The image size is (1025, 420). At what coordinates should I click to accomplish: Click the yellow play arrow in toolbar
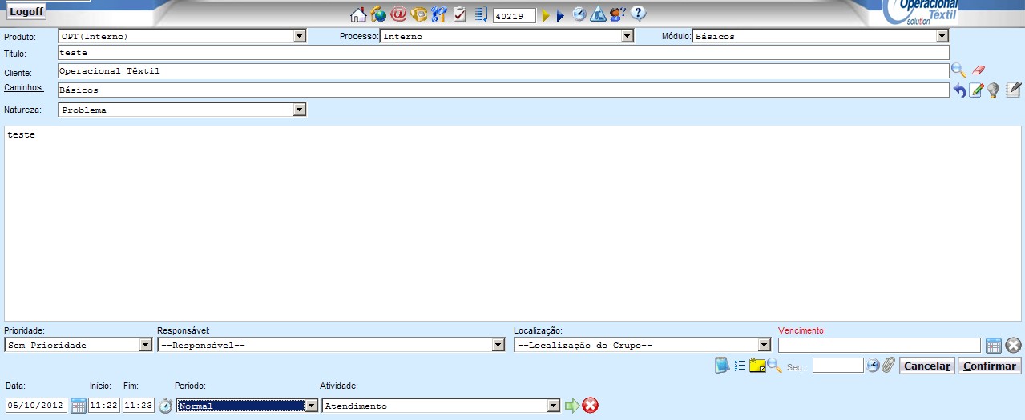pos(546,15)
